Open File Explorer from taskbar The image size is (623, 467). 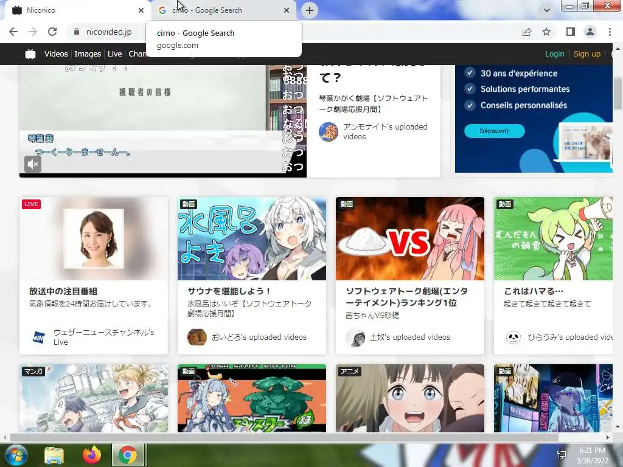tap(54, 455)
